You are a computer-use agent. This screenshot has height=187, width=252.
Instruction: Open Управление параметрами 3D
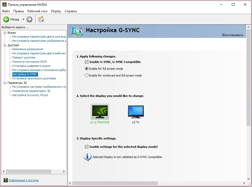click(x=31, y=91)
